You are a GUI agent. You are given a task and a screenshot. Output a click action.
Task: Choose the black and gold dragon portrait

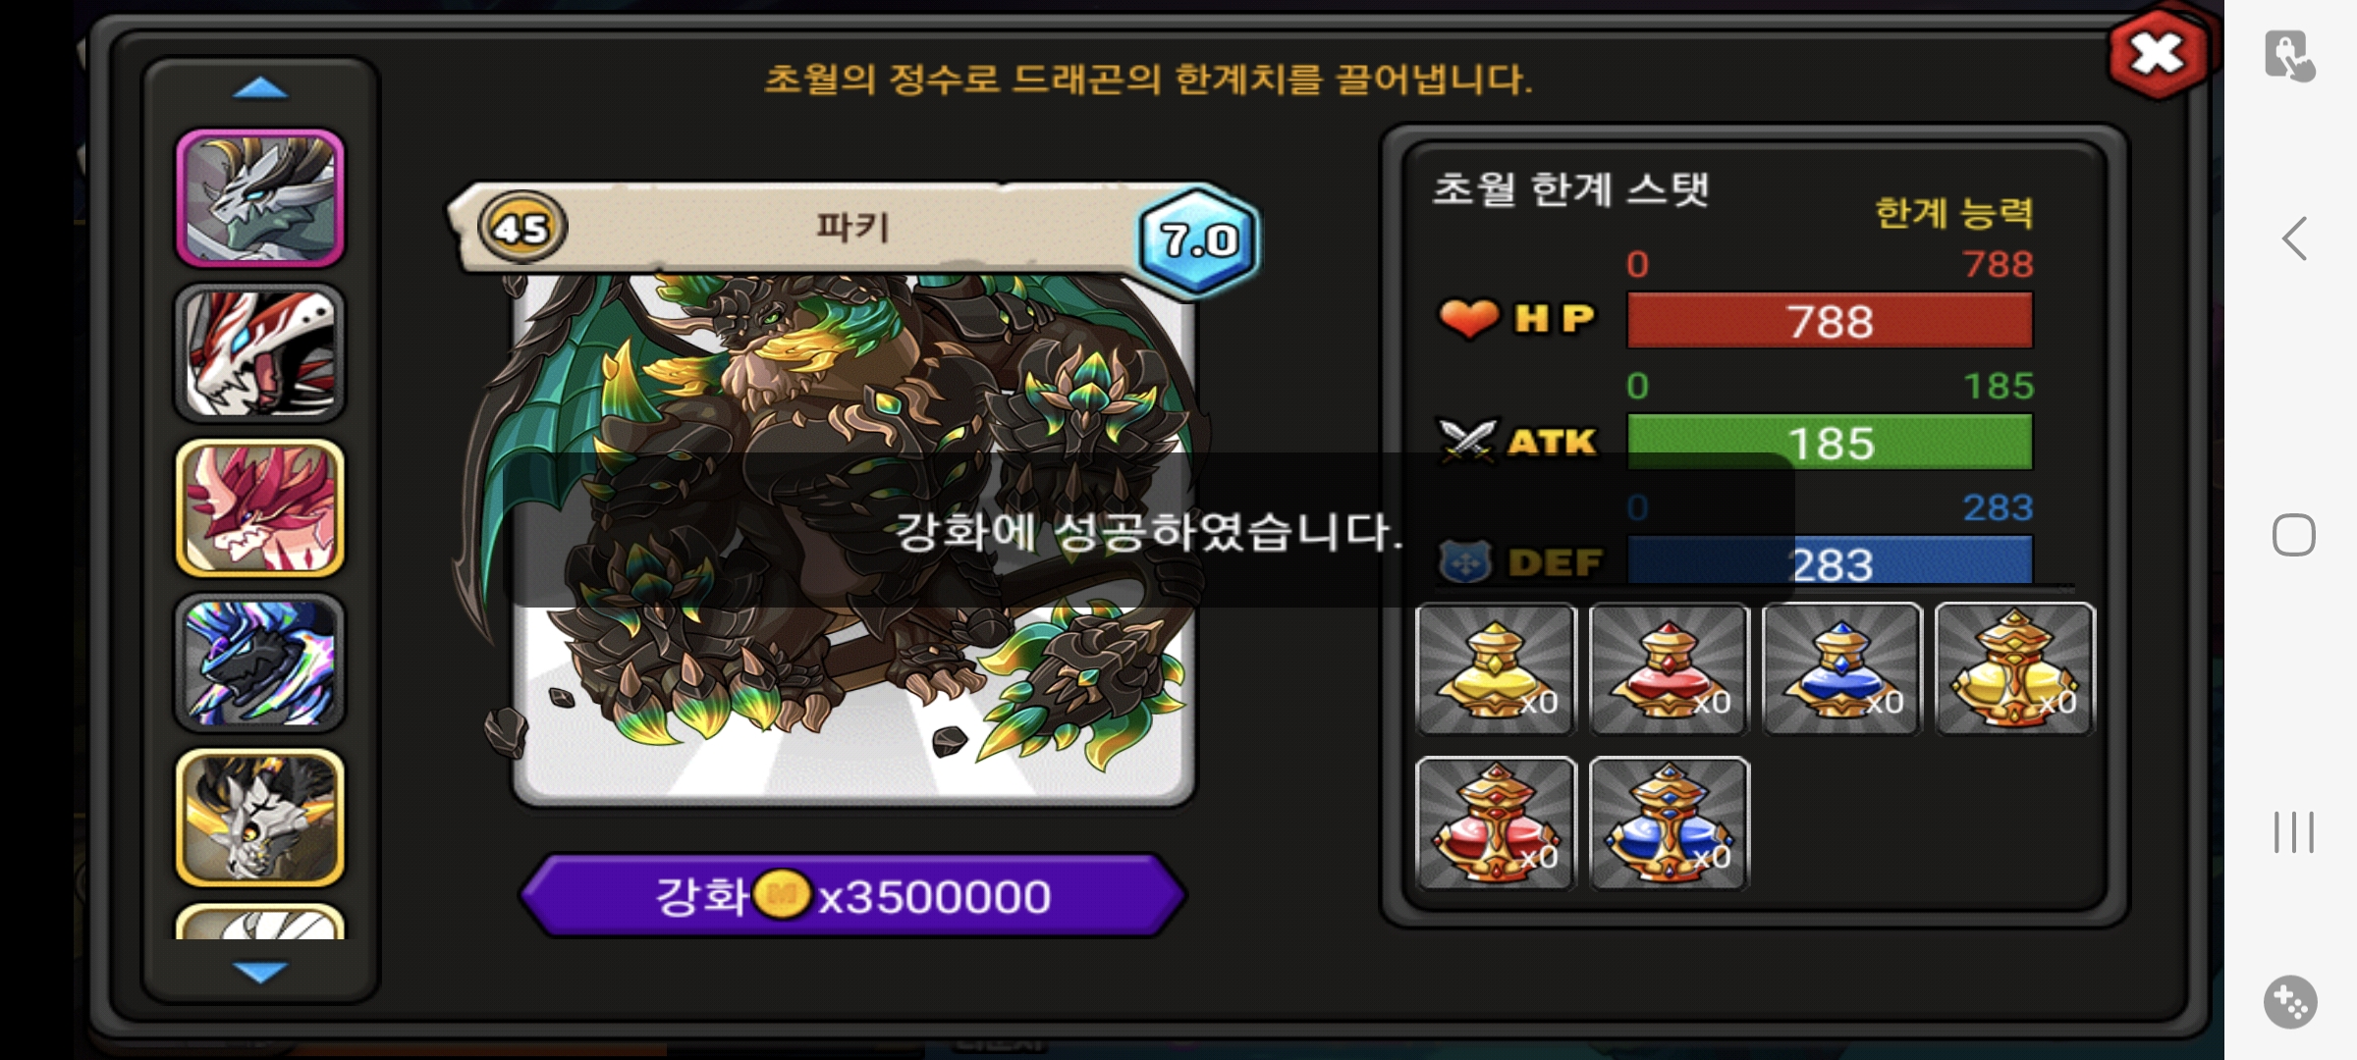tap(260, 818)
